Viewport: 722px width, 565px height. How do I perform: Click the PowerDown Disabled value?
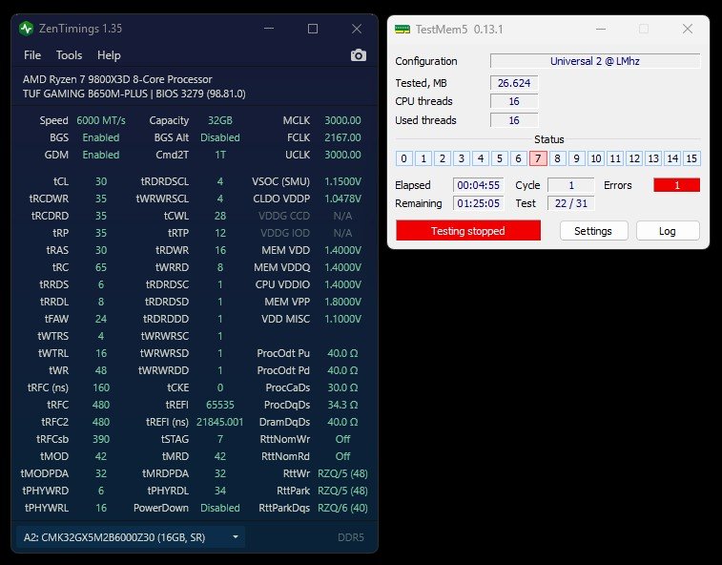point(220,508)
